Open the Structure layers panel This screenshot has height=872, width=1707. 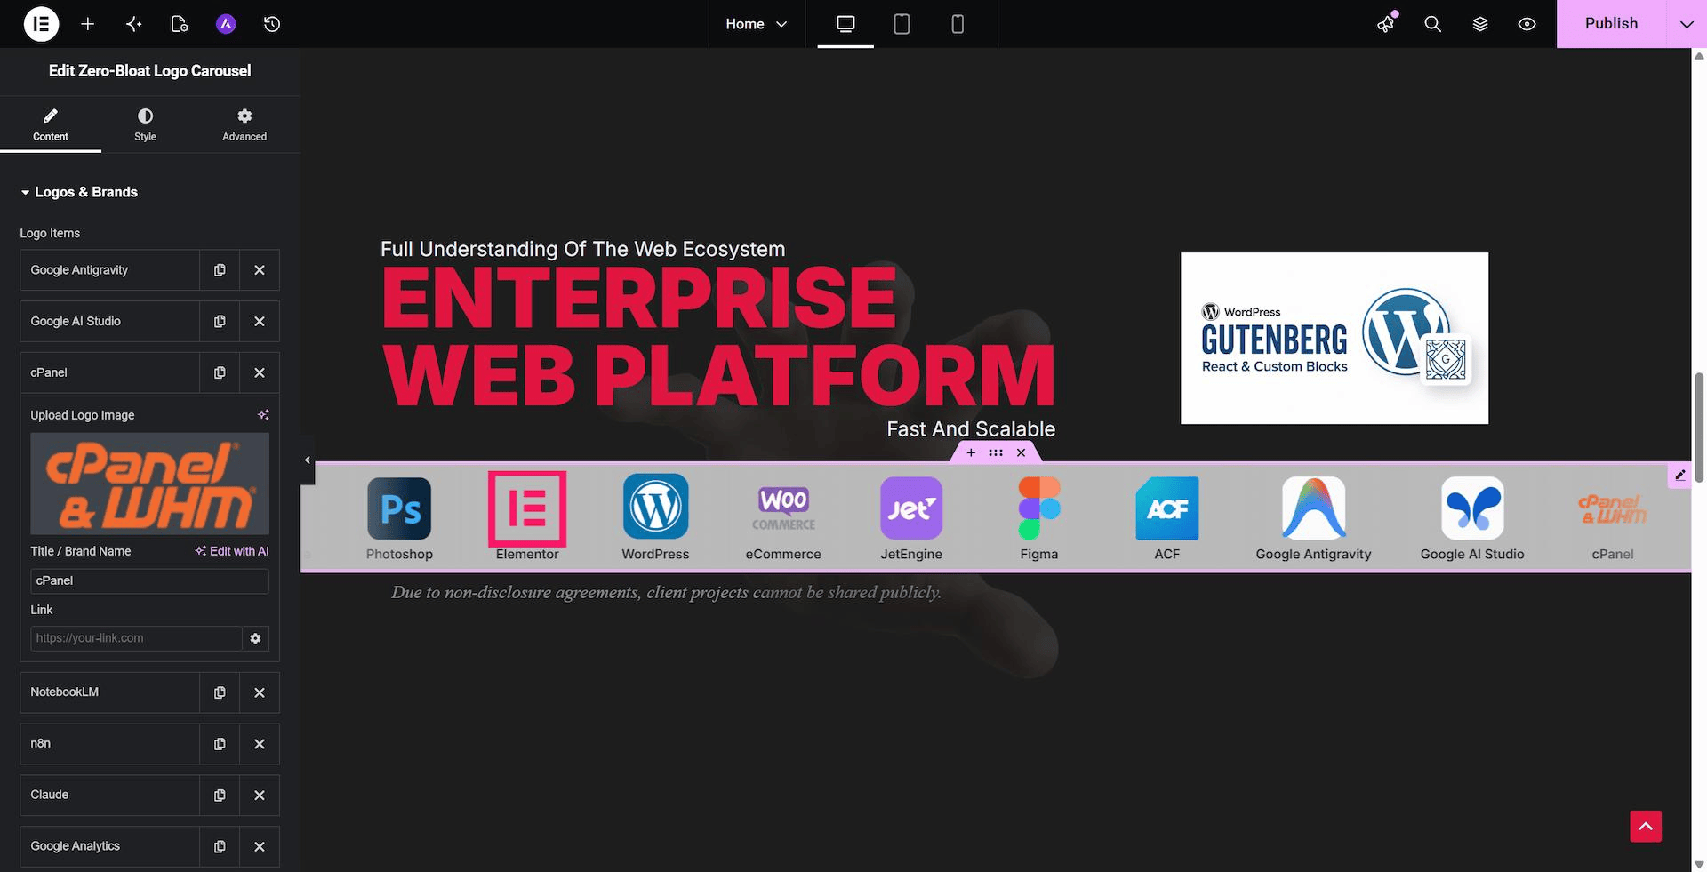[1480, 24]
